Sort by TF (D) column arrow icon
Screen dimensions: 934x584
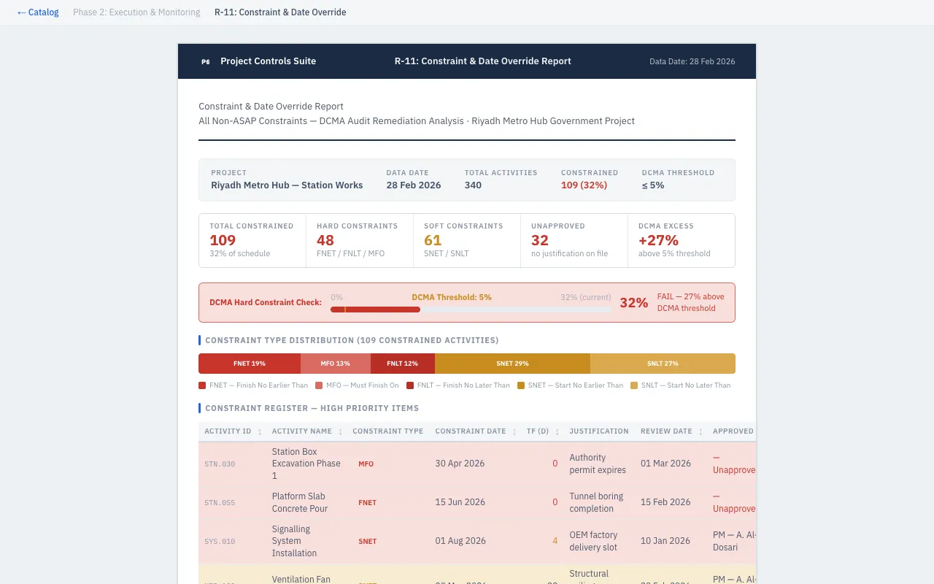coord(557,432)
